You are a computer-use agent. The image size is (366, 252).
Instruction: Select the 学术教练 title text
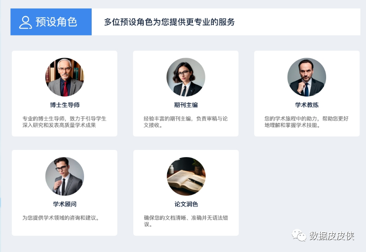pos(307,105)
